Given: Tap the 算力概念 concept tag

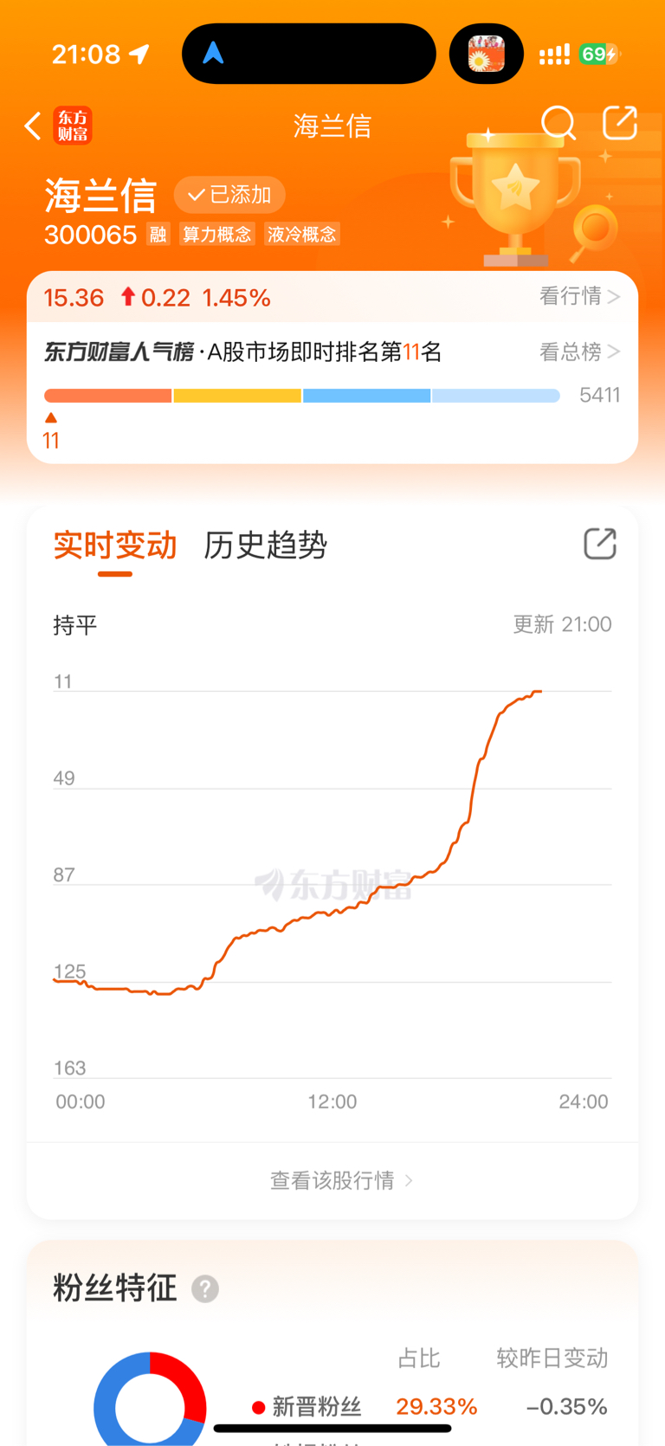Looking at the screenshot, I should point(217,235).
